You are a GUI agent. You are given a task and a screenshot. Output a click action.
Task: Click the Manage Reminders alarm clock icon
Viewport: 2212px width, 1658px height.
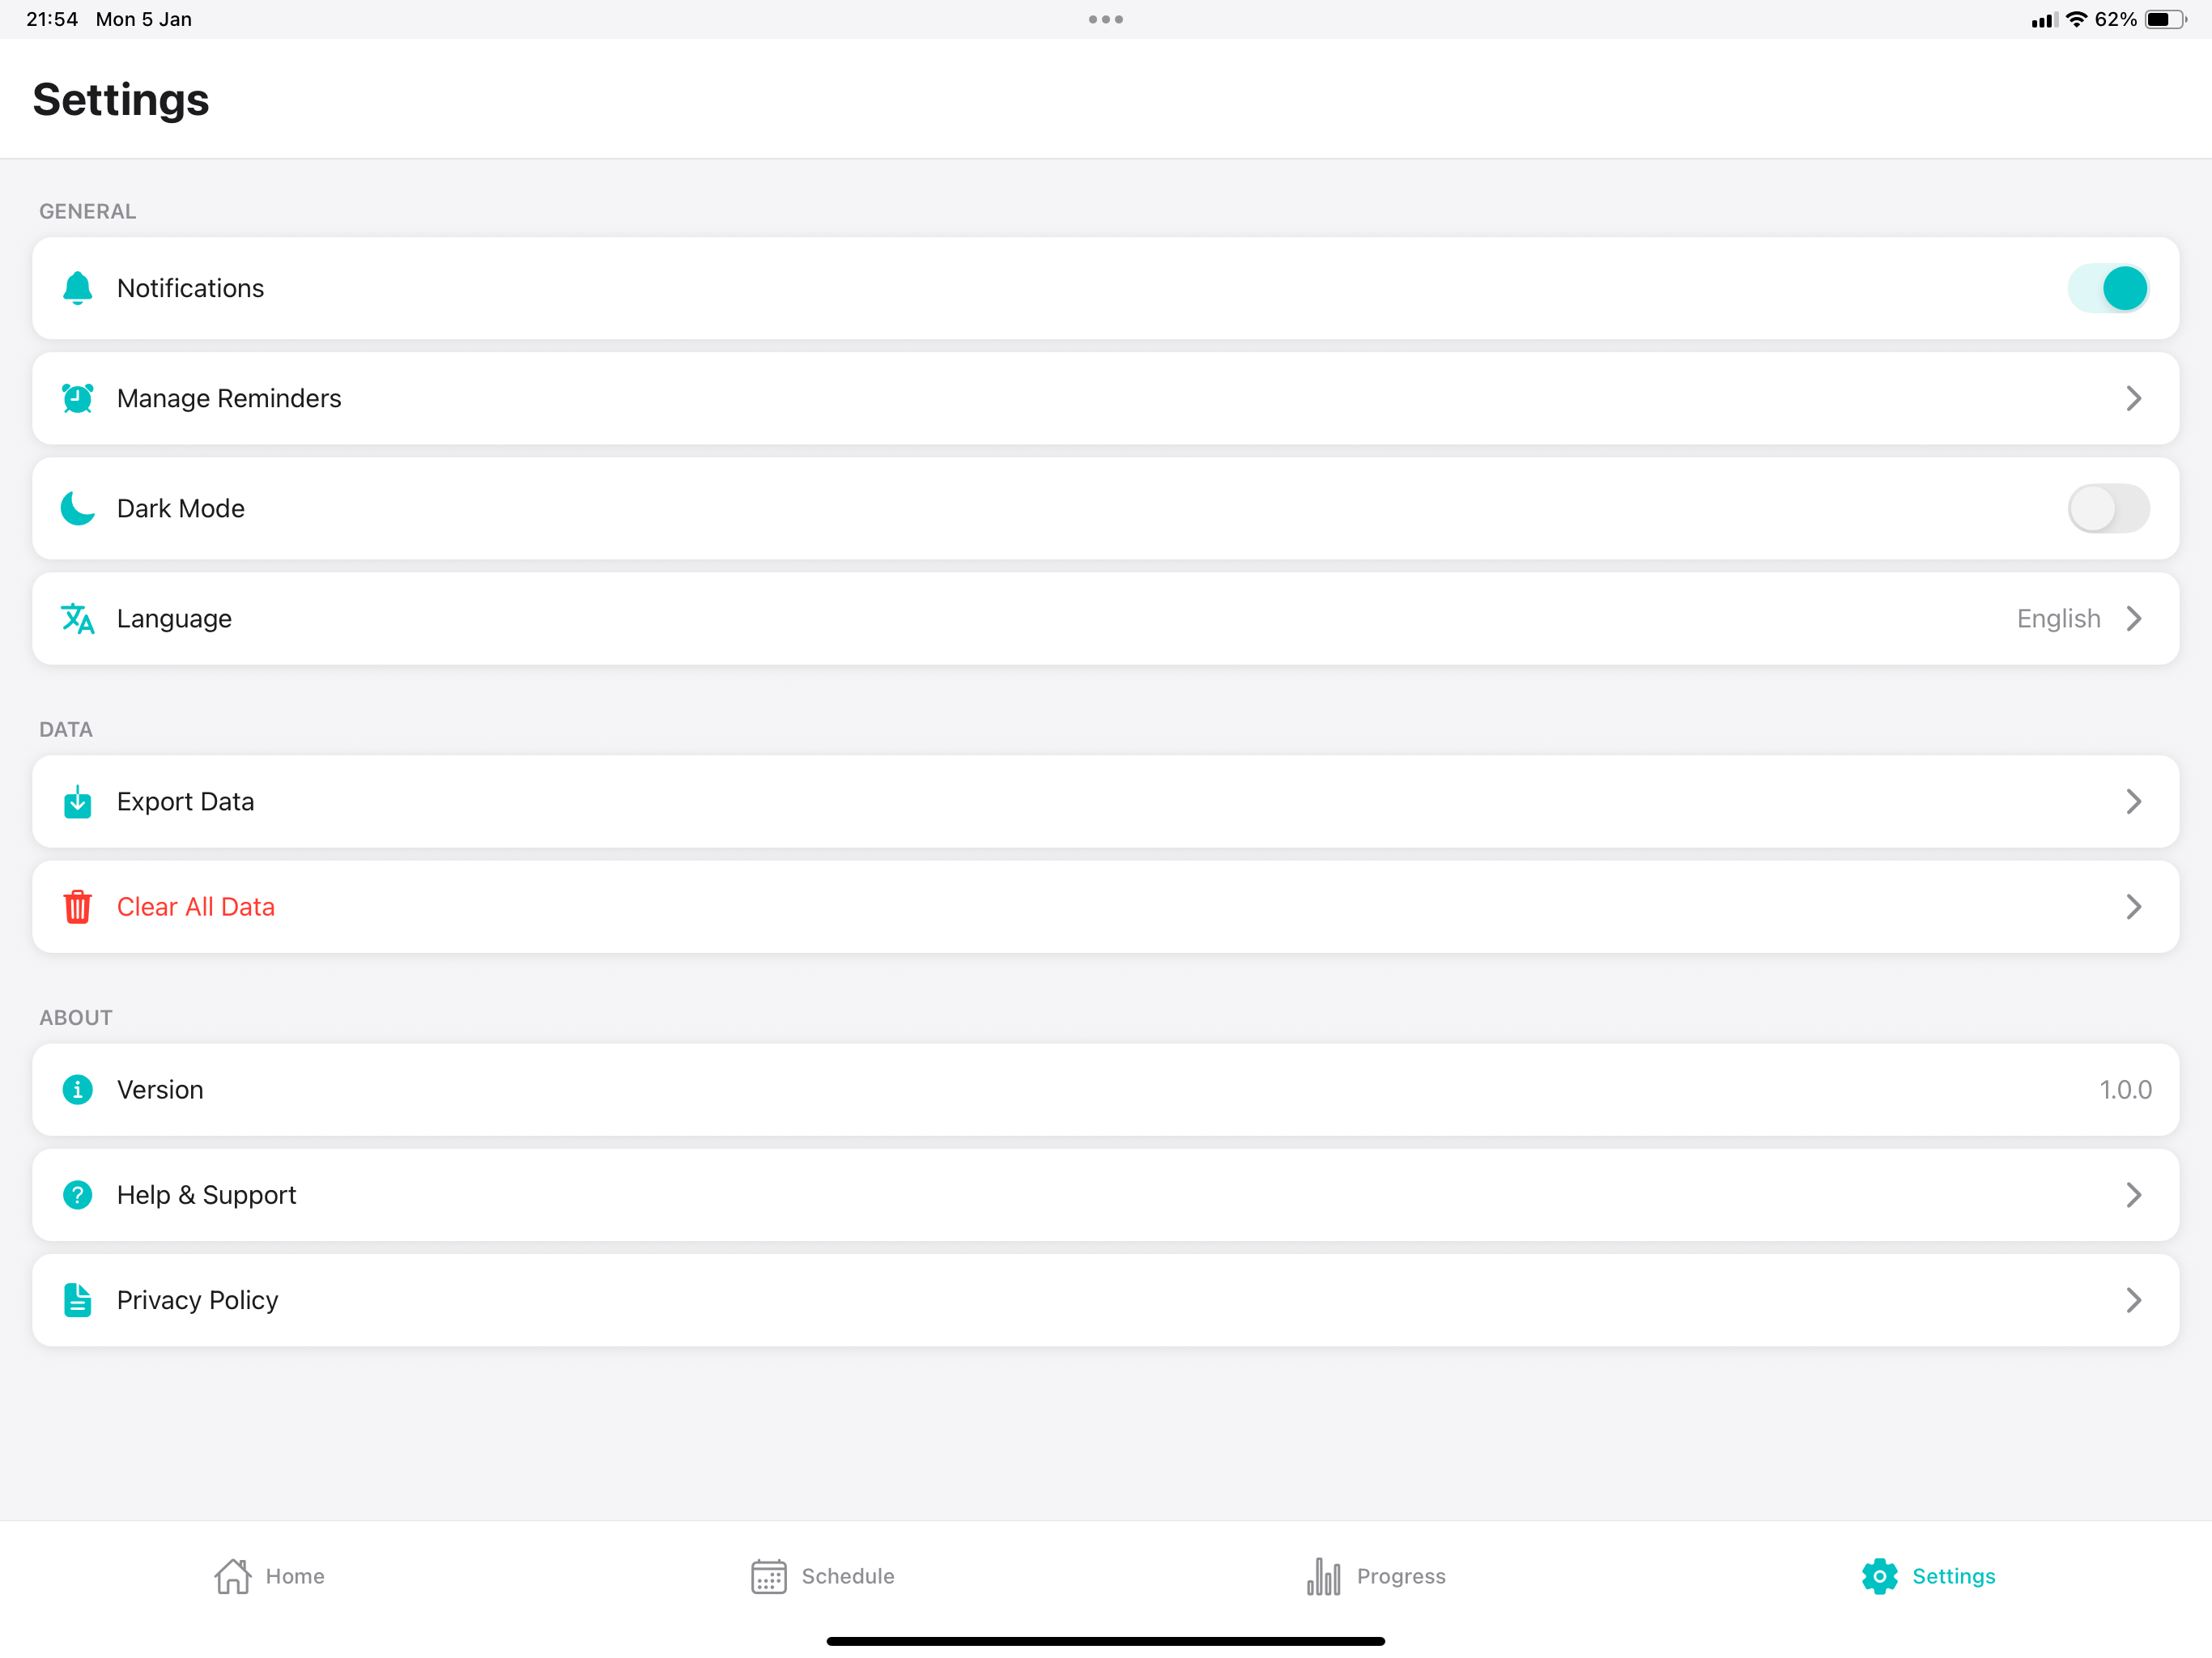77,398
